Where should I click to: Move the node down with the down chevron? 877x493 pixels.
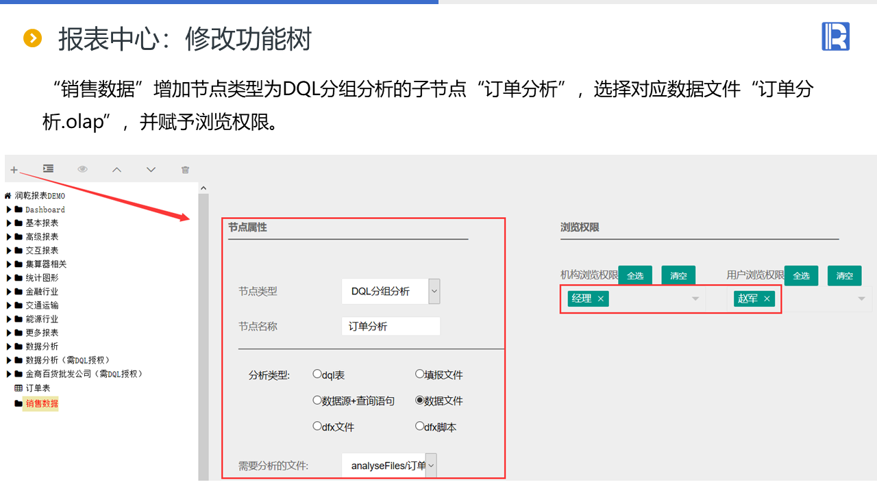151,169
